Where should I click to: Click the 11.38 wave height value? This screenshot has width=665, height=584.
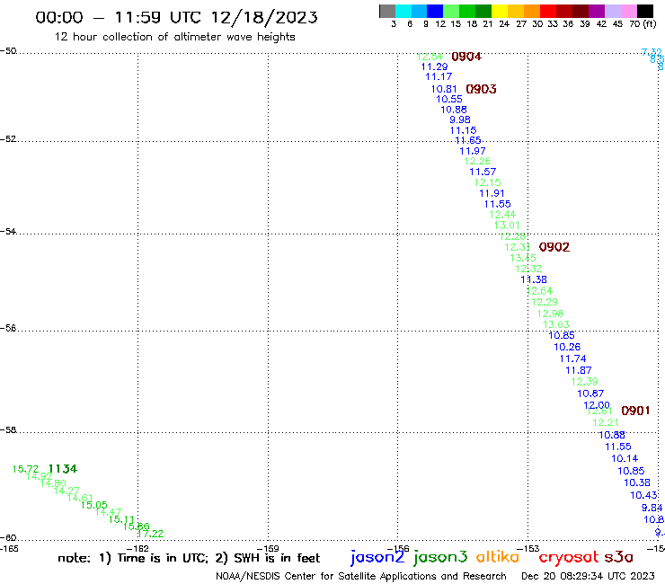(534, 279)
